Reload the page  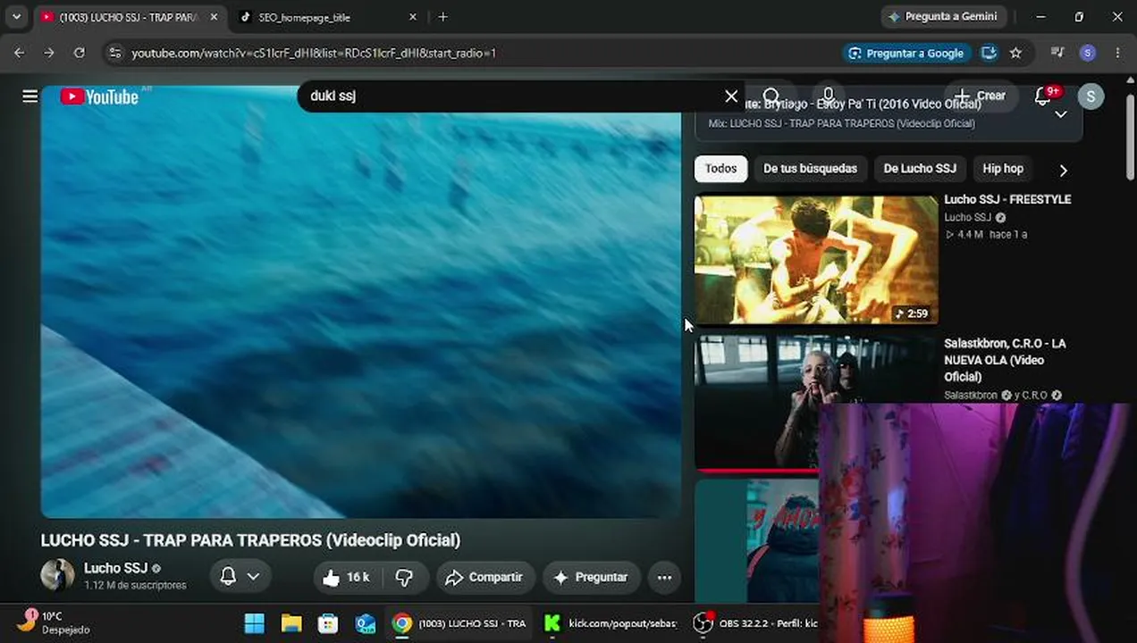pyautogui.click(x=79, y=53)
